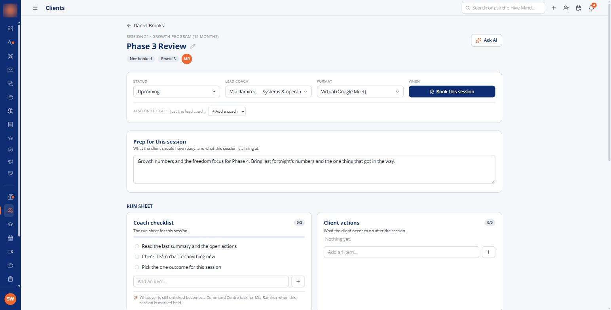Viewport: 611px width, 310px height.
Task: Open the Format dropdown Virtual (Google Meet)
Action: 360,92
